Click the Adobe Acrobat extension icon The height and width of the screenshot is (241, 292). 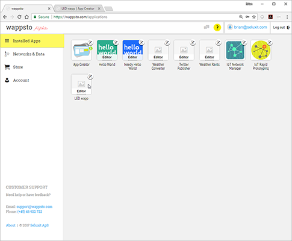tap(270, 17)
